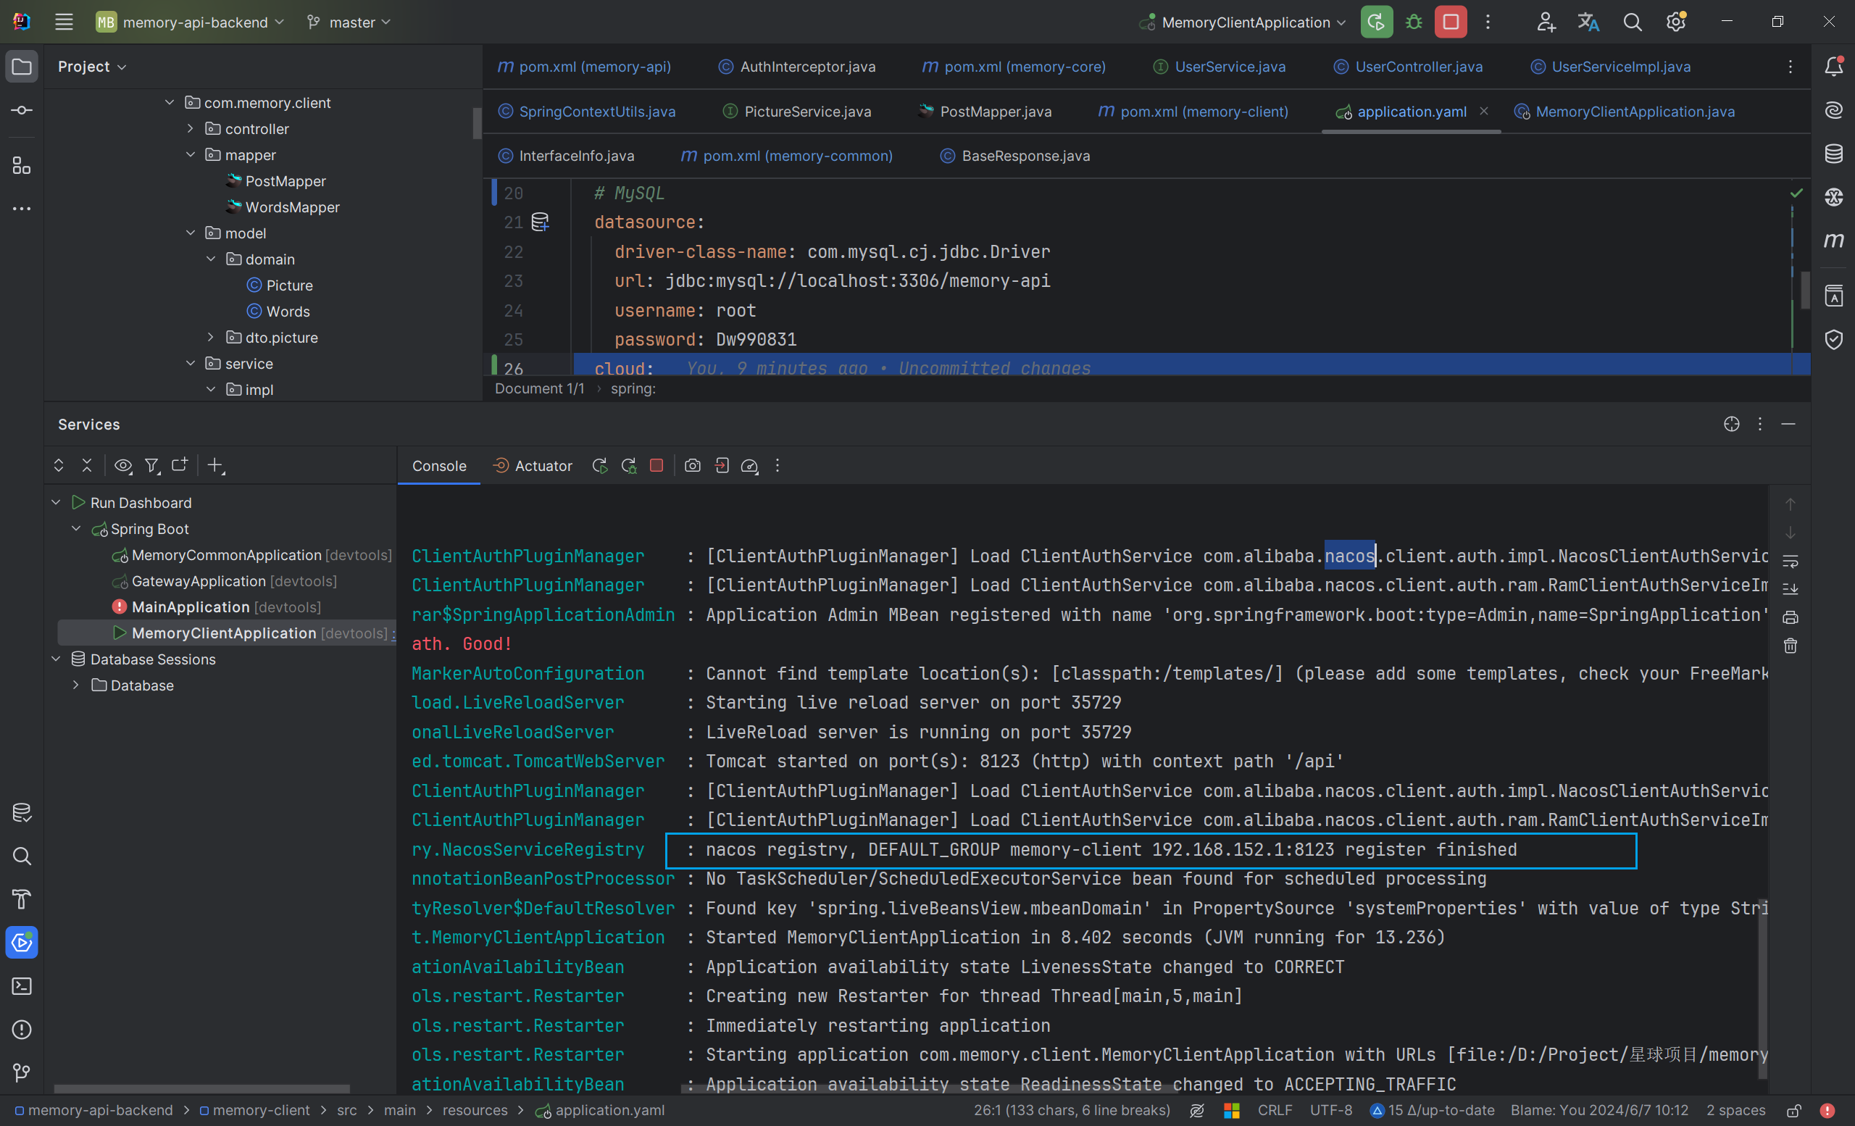Open the translation plugin icon
This screenshot has width=1855, height=1126.
[x=1588, y=22]
